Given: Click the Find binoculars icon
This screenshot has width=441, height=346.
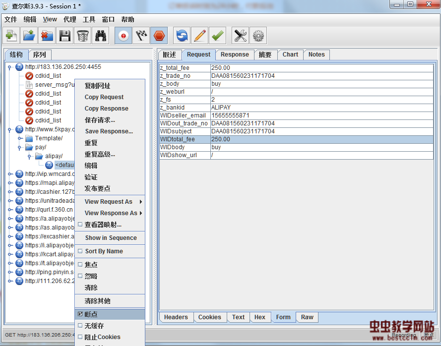Looking at the screenshot, I should tap(100, 36).
